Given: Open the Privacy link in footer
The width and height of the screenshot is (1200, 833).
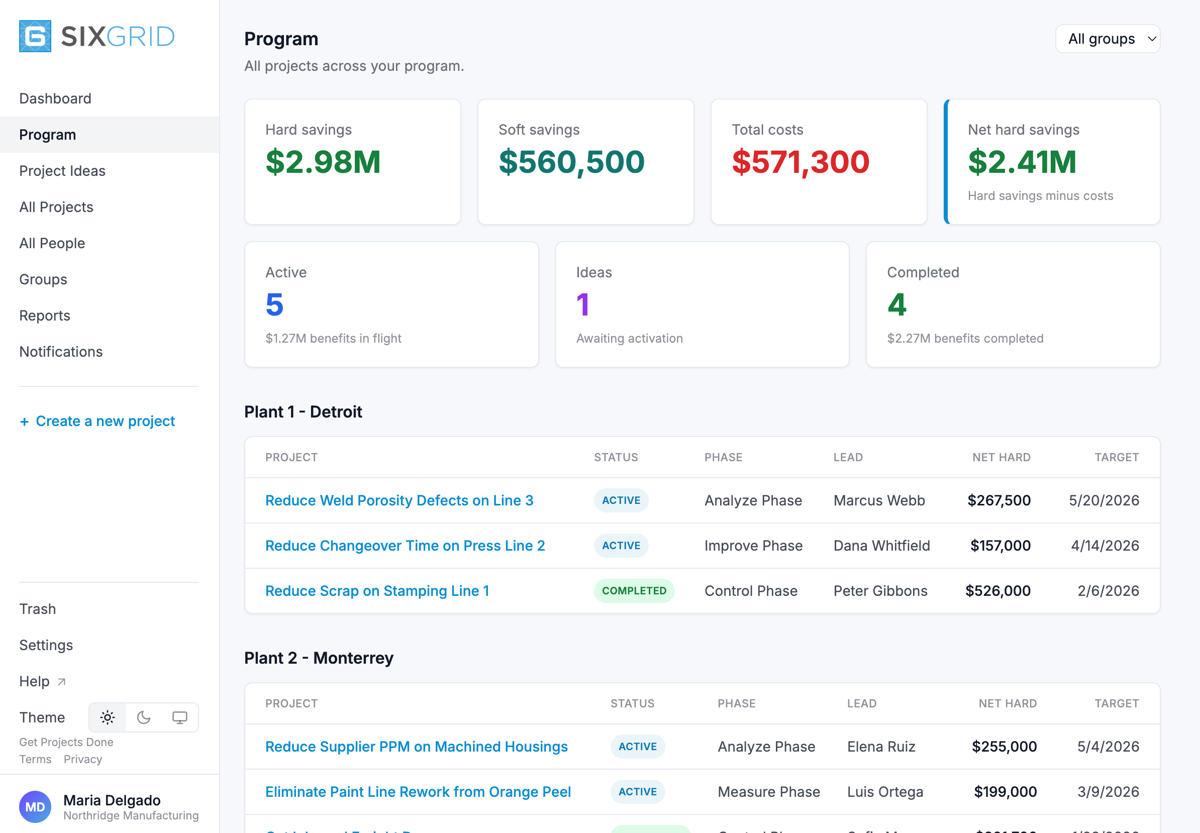Looking at the screenshot, I should pyautogui.click(x=83, y=759).
